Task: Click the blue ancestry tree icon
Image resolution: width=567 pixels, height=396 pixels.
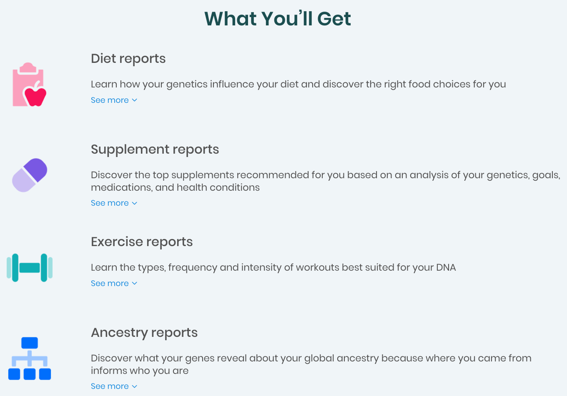Action: 30,359
